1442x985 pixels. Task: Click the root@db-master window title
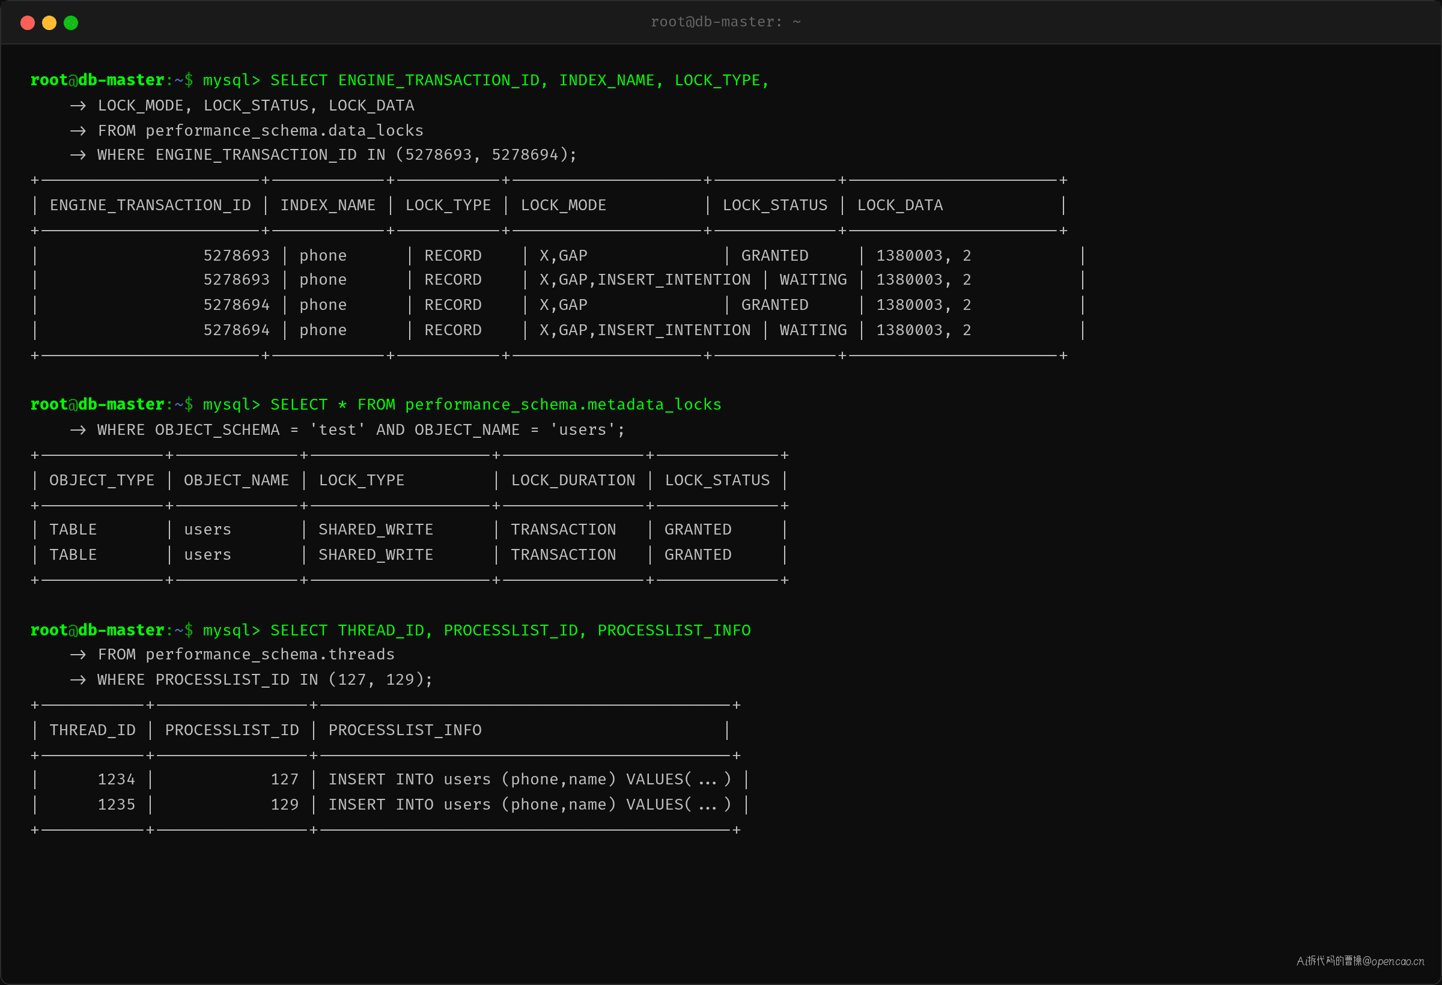click(x=725, y=22)
